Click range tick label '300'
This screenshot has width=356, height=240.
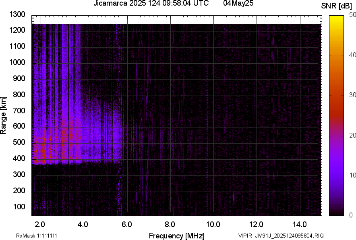click(x=19, y=175)
